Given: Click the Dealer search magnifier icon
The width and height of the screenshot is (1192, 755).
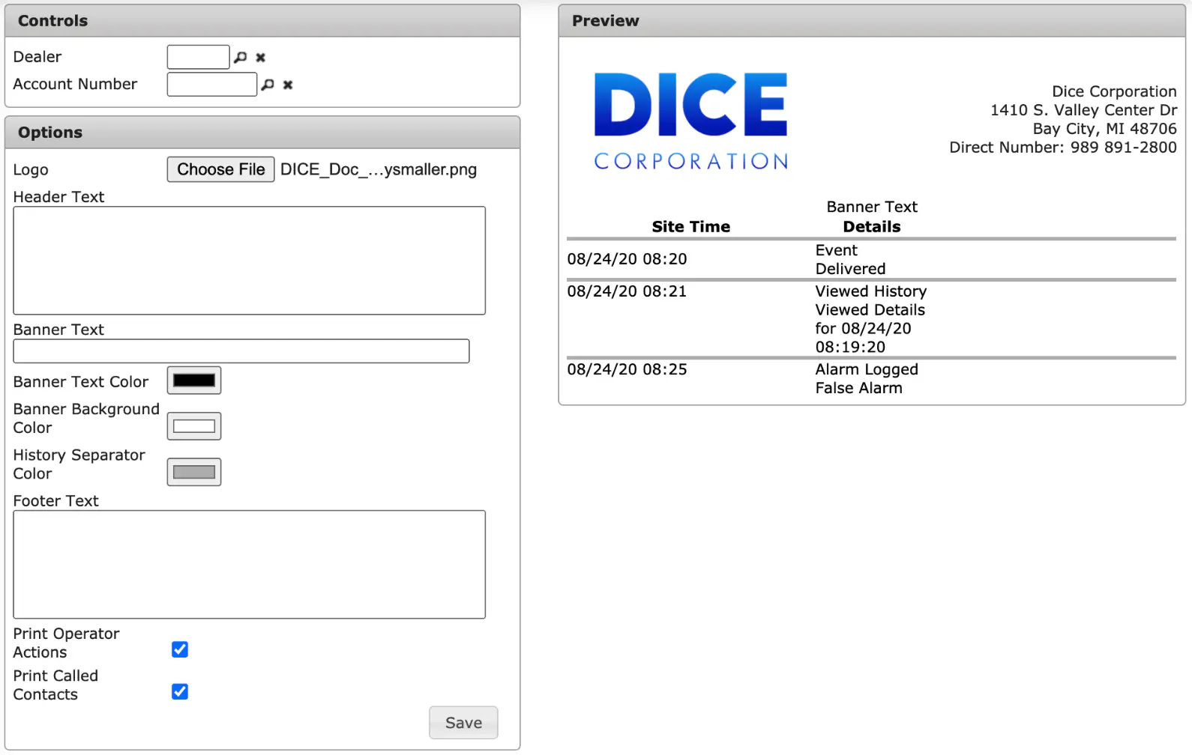Looking at the screenshot, I should coord(241,57).
